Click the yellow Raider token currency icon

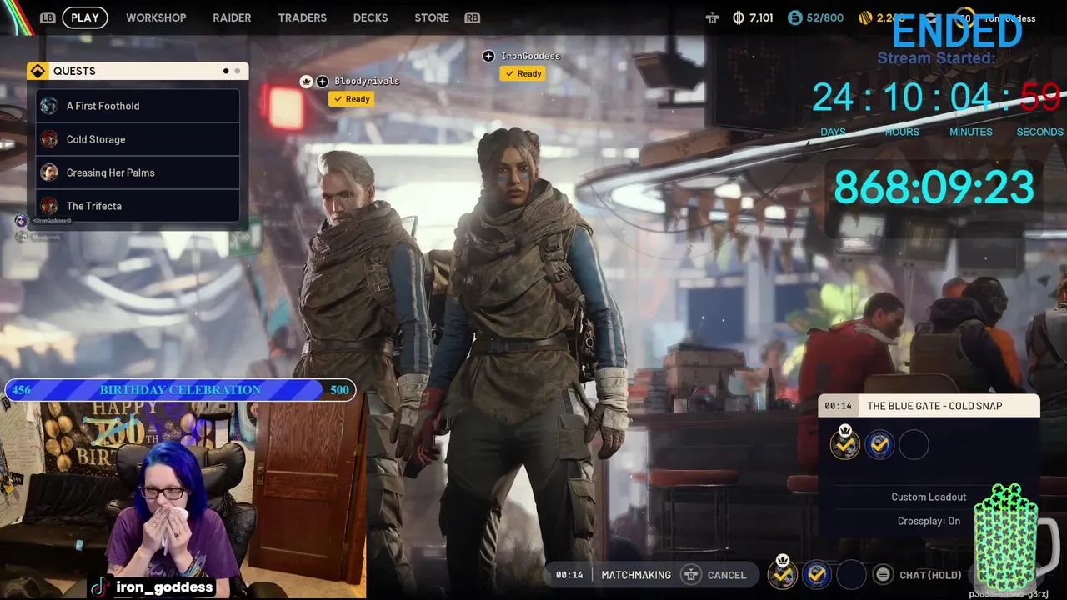click(865, 17)
